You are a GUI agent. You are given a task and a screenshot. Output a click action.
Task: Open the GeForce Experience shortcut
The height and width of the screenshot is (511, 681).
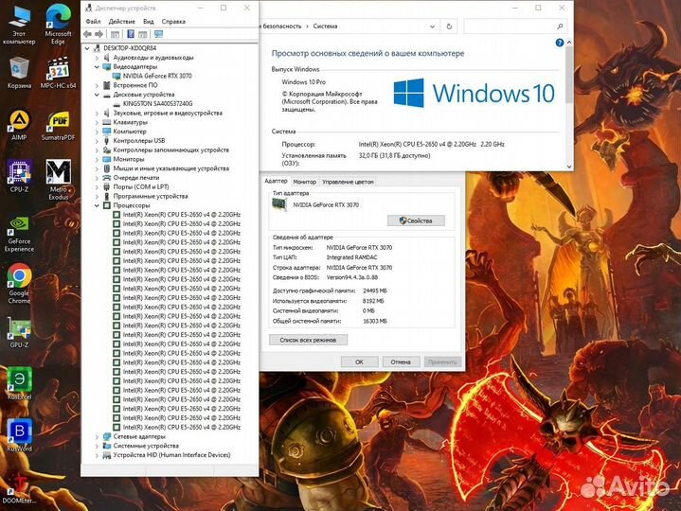[x=19, y=235]
